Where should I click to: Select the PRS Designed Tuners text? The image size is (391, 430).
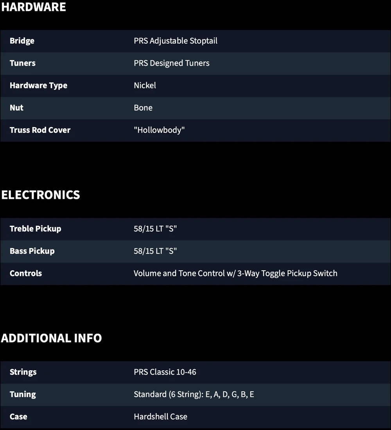(x=172, y=63)
